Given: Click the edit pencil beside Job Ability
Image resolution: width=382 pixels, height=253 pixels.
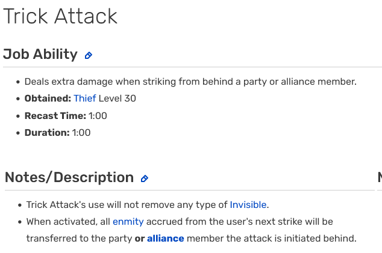Looking at the screenshot, I should coord(89,55).
